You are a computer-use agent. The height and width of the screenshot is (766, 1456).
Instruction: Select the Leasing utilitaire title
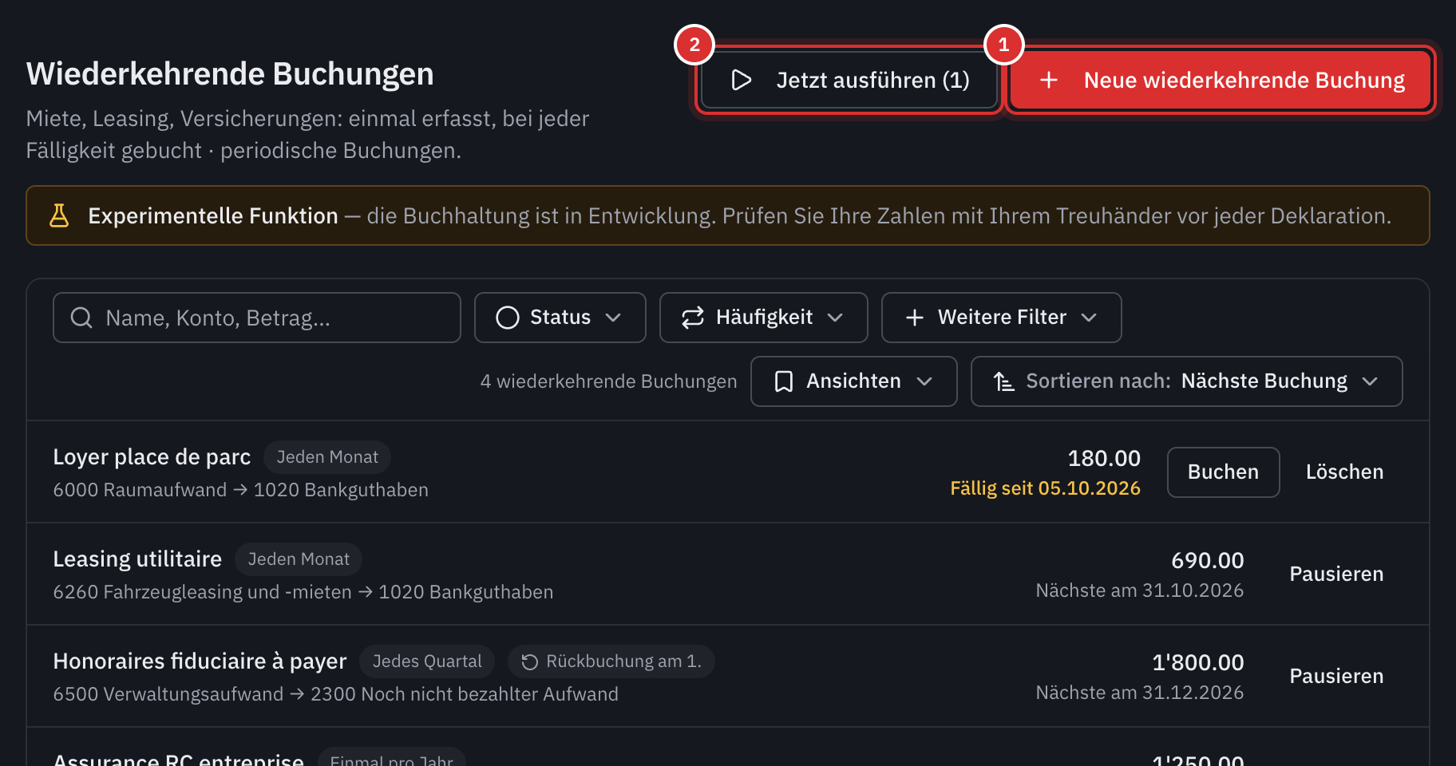[137, 559]
